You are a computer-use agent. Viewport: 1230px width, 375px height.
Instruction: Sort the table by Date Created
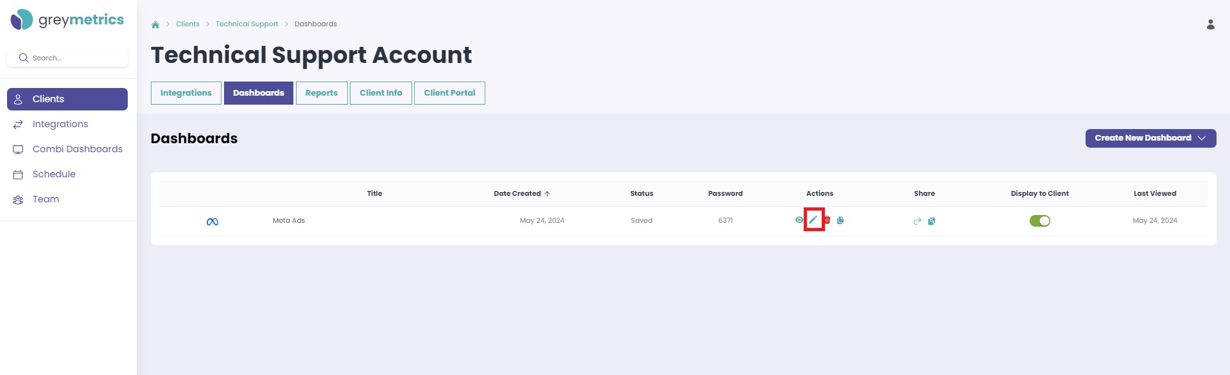(x=522, y=193)
